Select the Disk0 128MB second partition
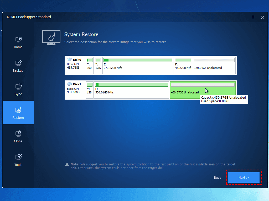 point(98,65)
